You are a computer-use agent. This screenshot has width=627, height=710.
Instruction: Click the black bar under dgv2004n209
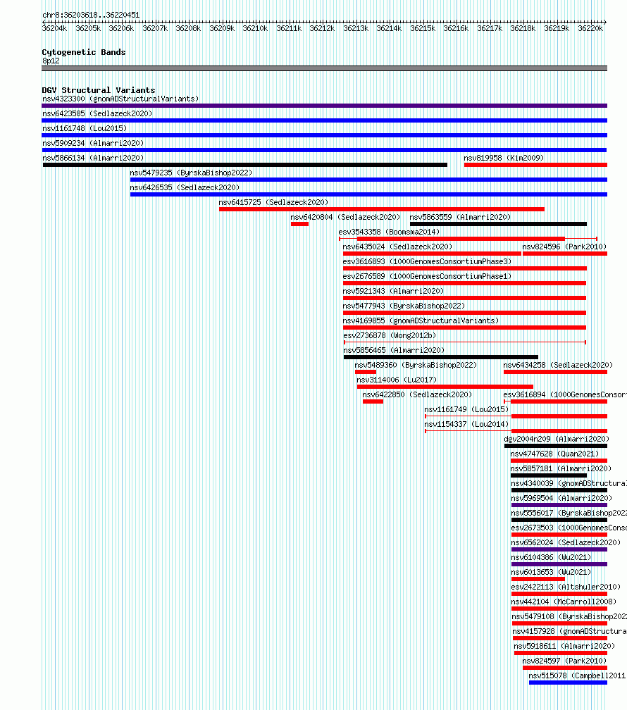556,446
